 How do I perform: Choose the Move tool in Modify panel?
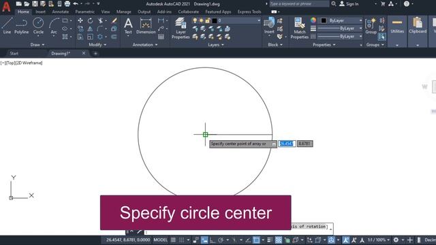pyautogui.click(x=80, y=20)
